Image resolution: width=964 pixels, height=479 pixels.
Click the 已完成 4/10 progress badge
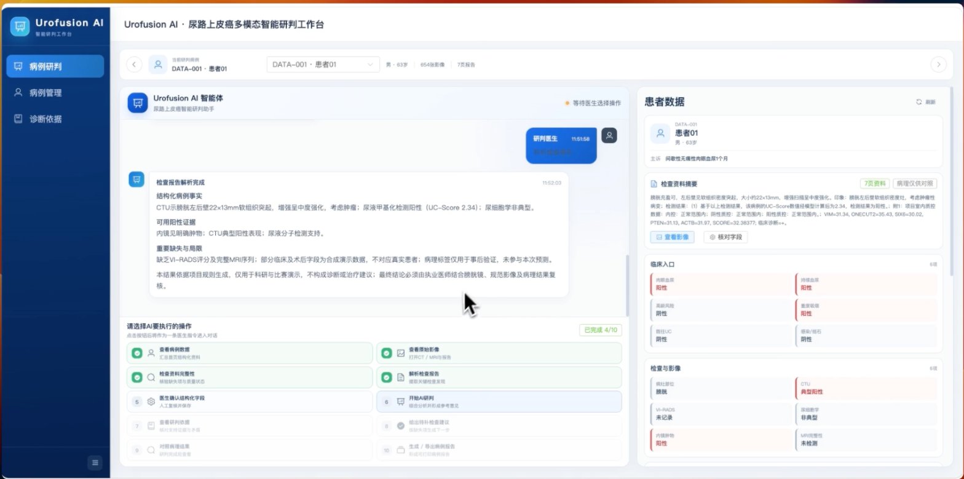[x=600, y=330]
